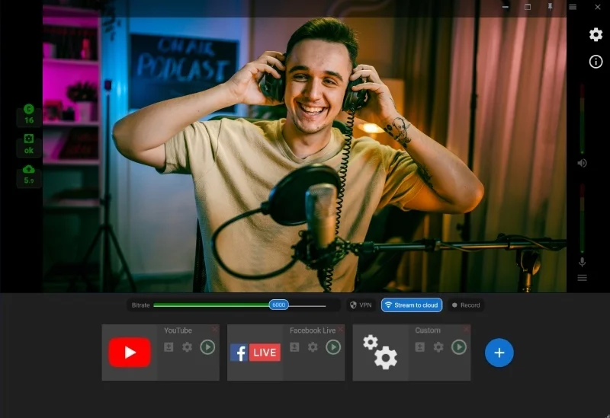Pin the window with the pin icon
This screenshot has width=610, height=418.
tap(550, 7)
